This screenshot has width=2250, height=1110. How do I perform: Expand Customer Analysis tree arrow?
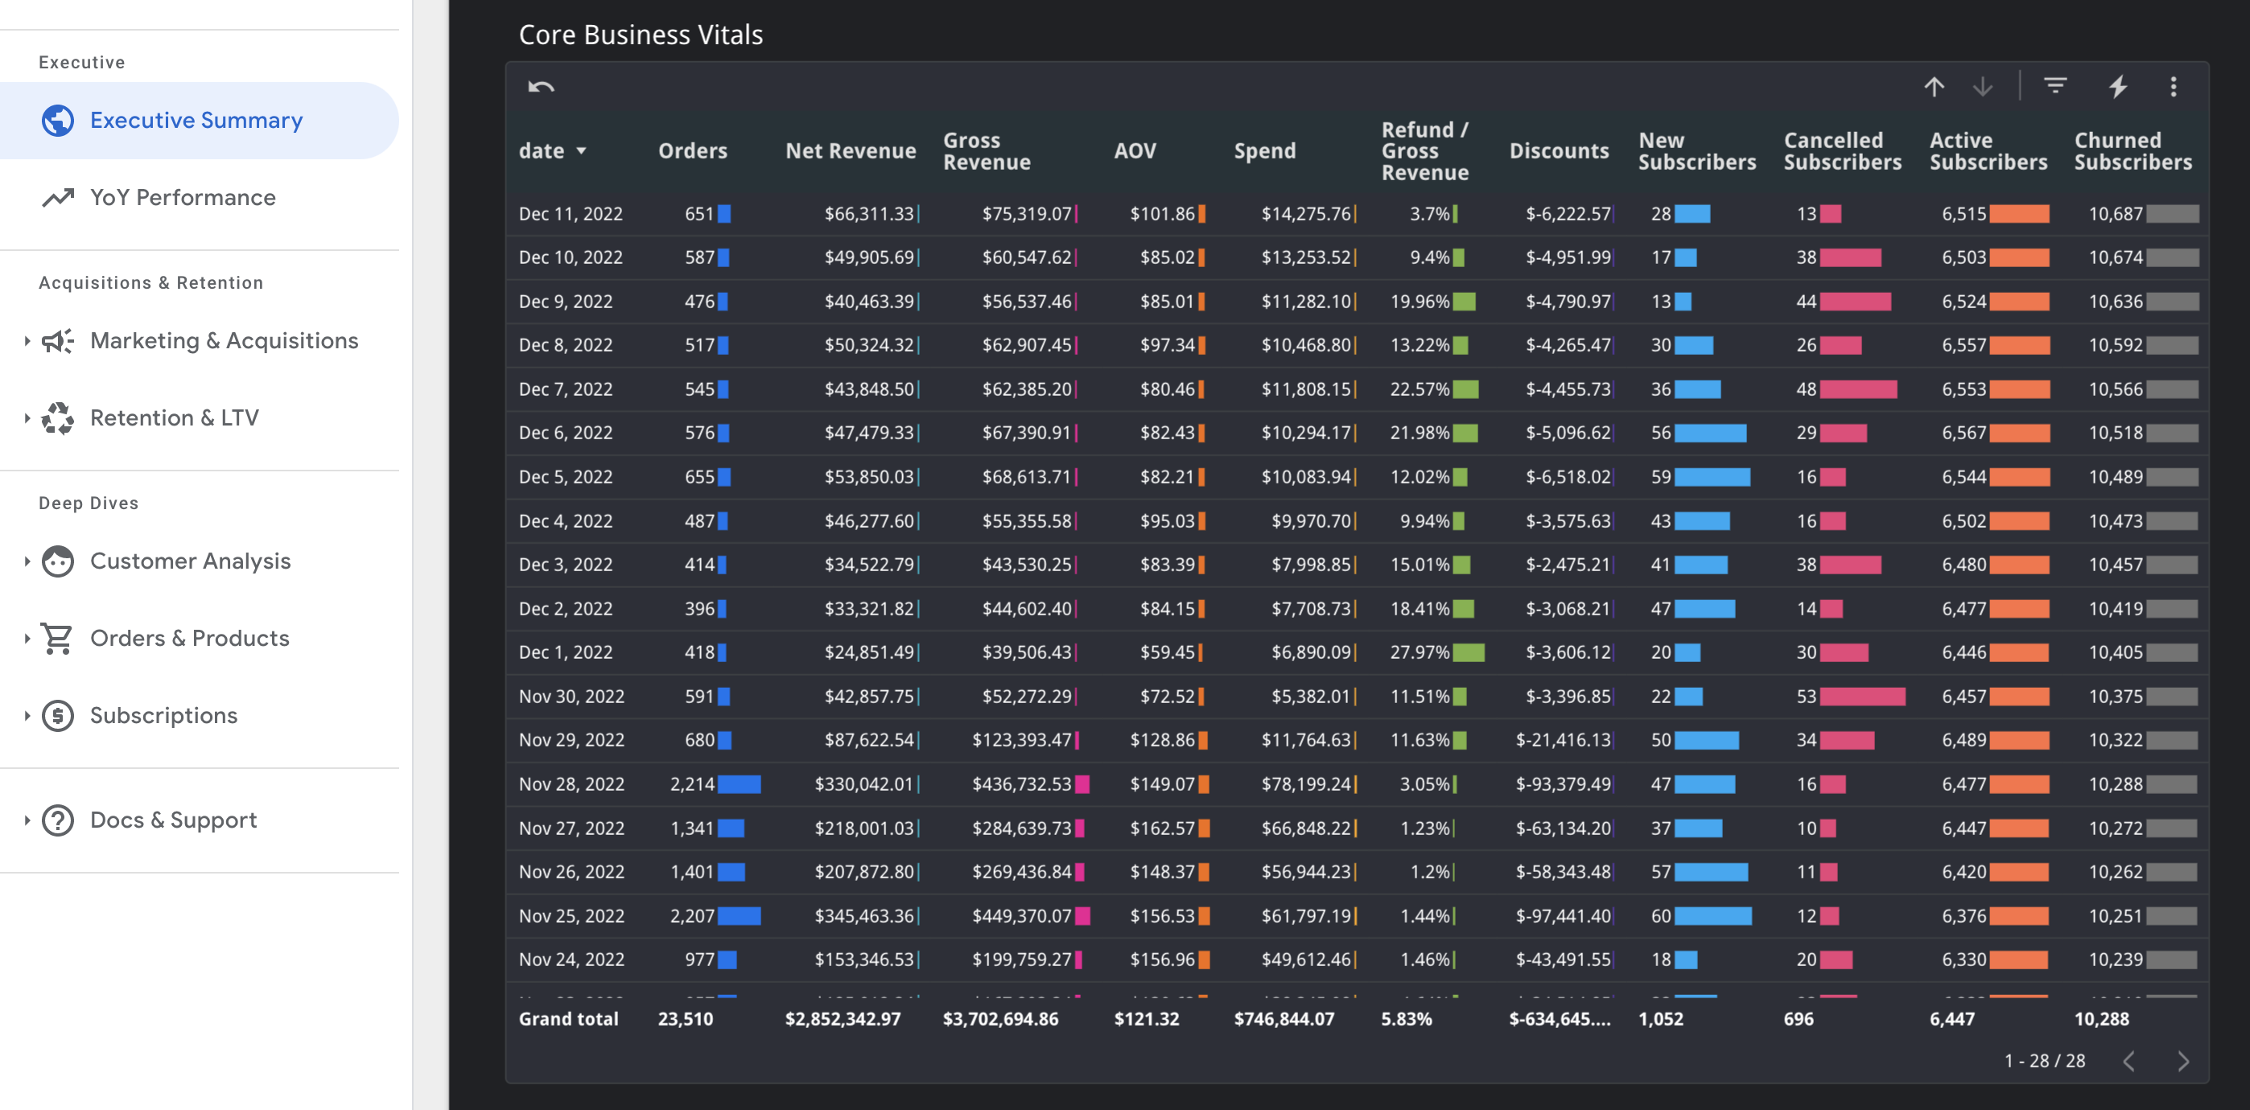27,561
